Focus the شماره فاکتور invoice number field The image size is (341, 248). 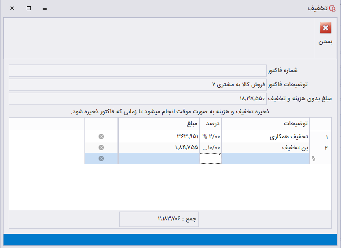coord(138,70)
